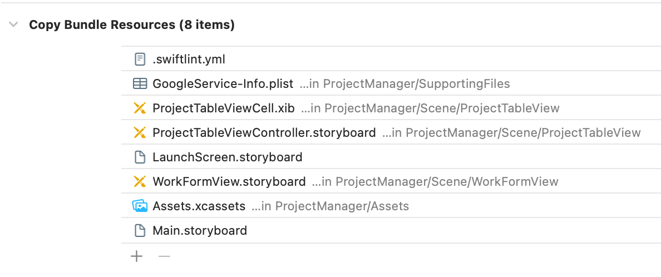Select the ProjectTableViewCell.xib file name
This screenshot has width=661, height=277.
(223, 108)
